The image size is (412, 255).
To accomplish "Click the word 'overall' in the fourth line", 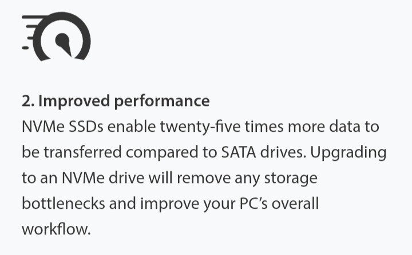I will click(x=295, y=204).
